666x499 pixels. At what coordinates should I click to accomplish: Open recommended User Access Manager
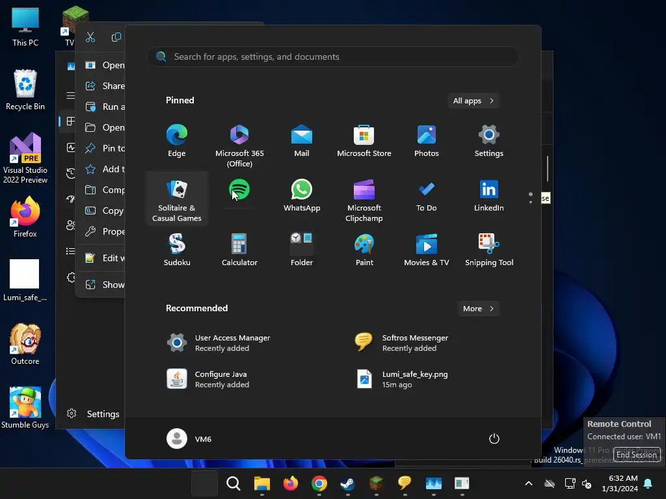pos(219,343)
